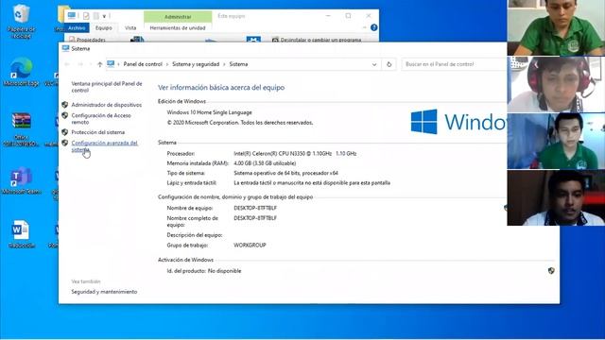This screenshot has width=605, height=340.
Task: Expand the chevron after Sistema y seguridad
Action: coord(224,64)
